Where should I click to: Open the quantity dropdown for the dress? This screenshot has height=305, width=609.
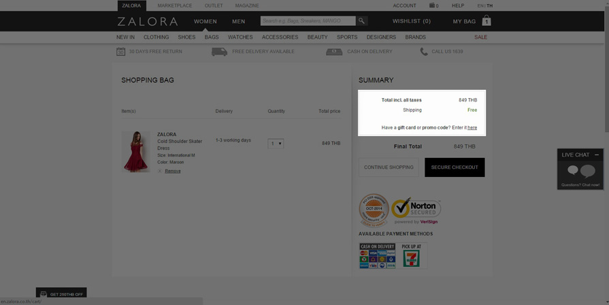[x=276, y=144]
